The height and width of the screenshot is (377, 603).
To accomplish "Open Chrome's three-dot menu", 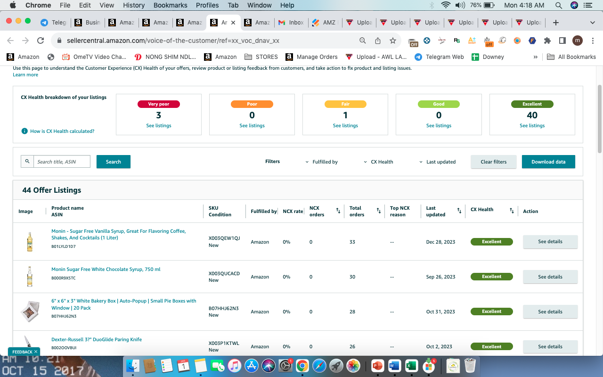I will (592, 41).
